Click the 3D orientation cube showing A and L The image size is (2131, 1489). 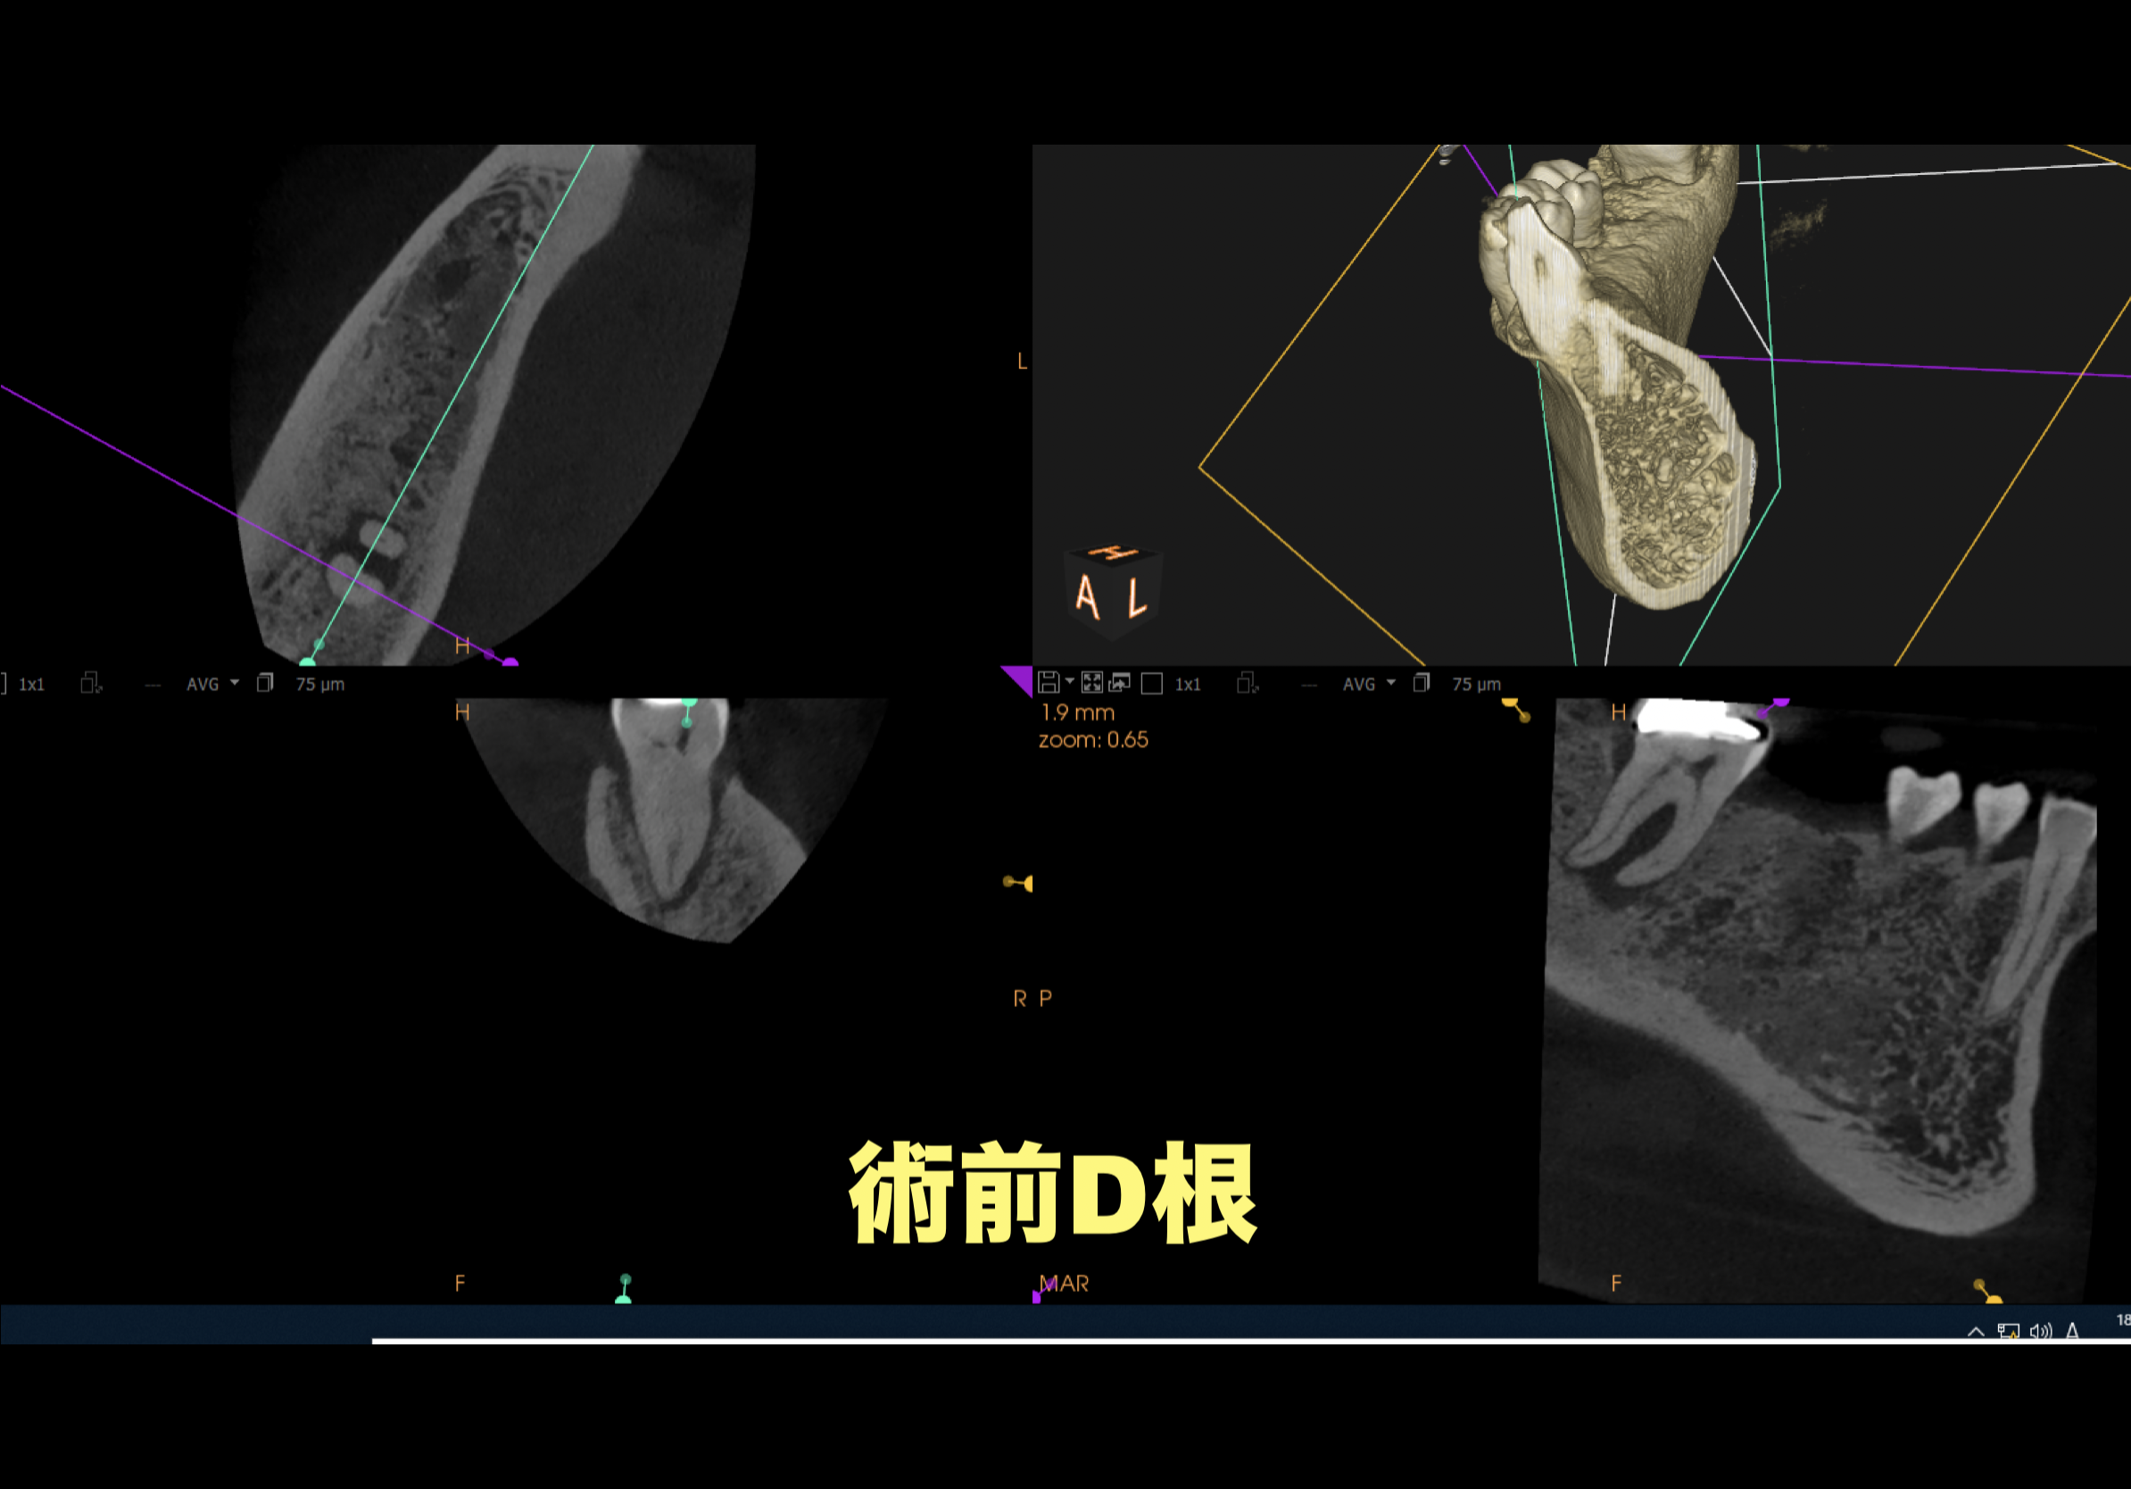coord(1113,591)
